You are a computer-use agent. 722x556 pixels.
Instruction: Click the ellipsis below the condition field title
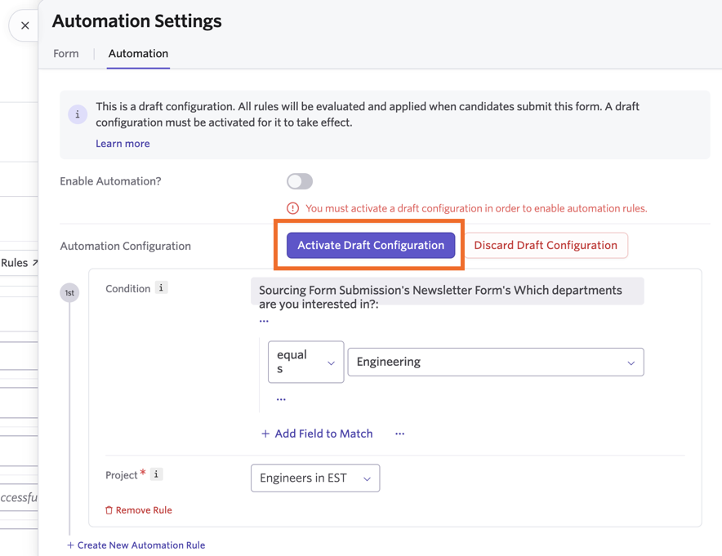point(264,321)
